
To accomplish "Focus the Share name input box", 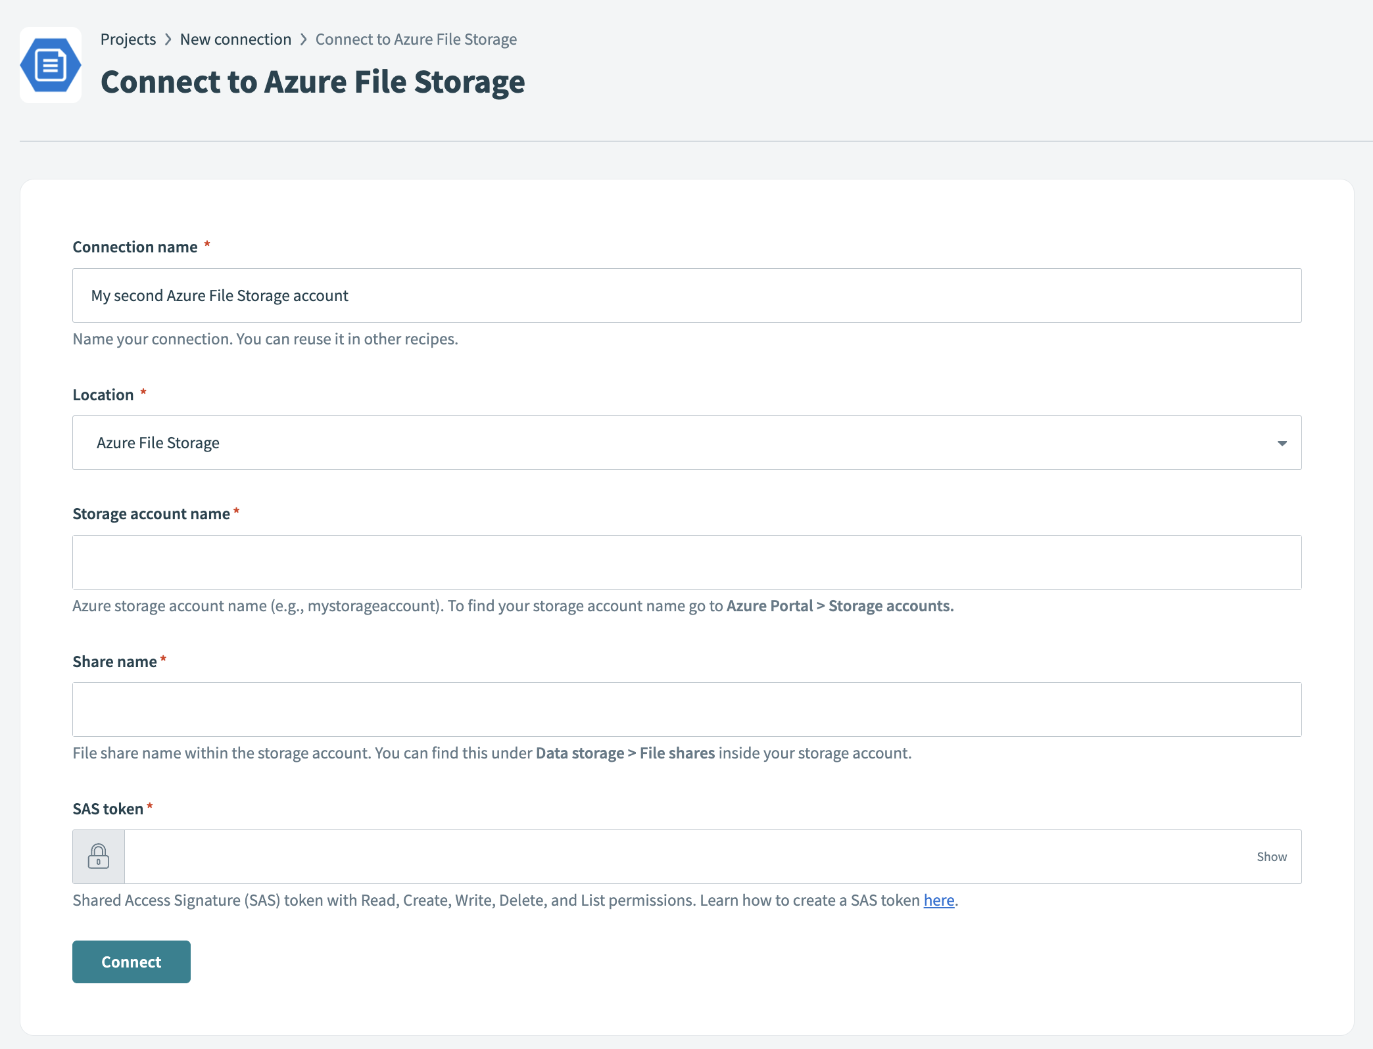I will (686, 709).
